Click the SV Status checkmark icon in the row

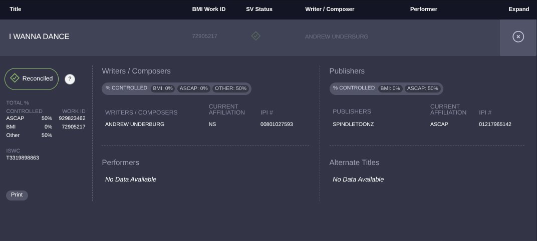click(x=256, y=36)
